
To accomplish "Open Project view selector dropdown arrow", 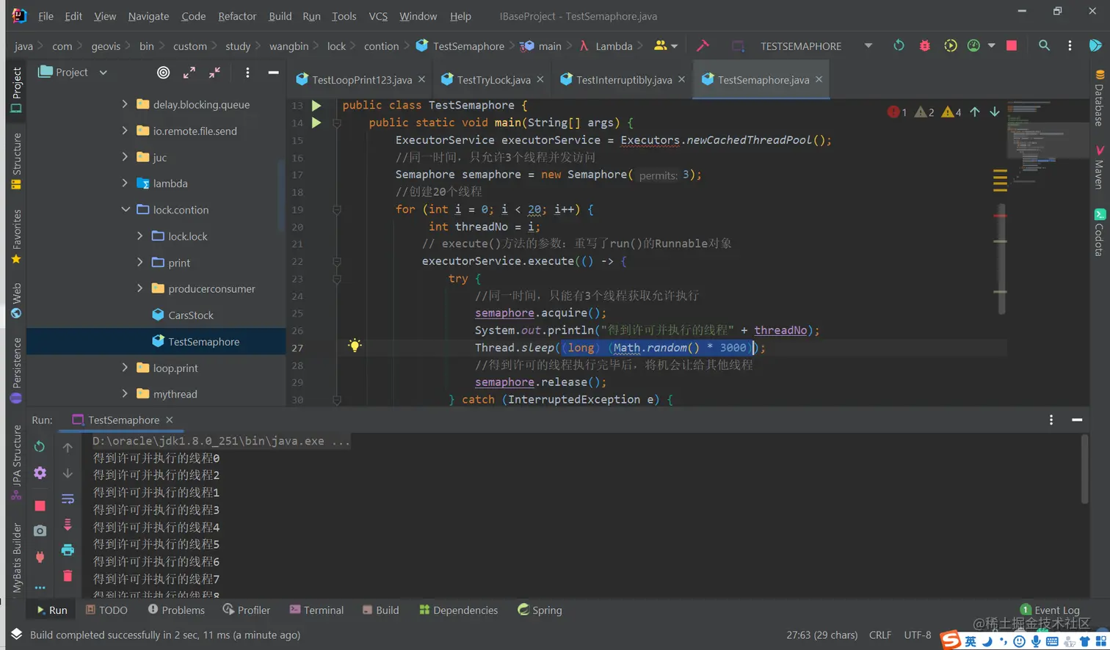I will [x=103, y=72].
